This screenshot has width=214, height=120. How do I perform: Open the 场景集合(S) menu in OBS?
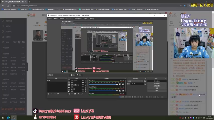(x=78, y=18)
